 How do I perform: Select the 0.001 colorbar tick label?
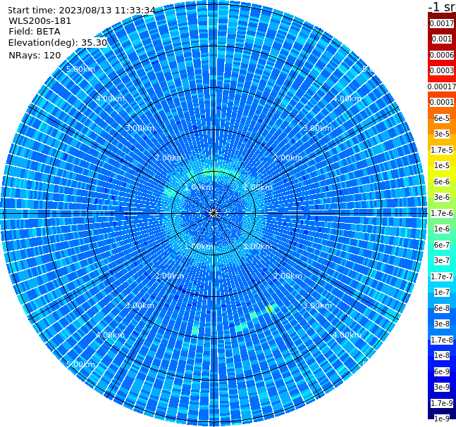pos(442,39)
